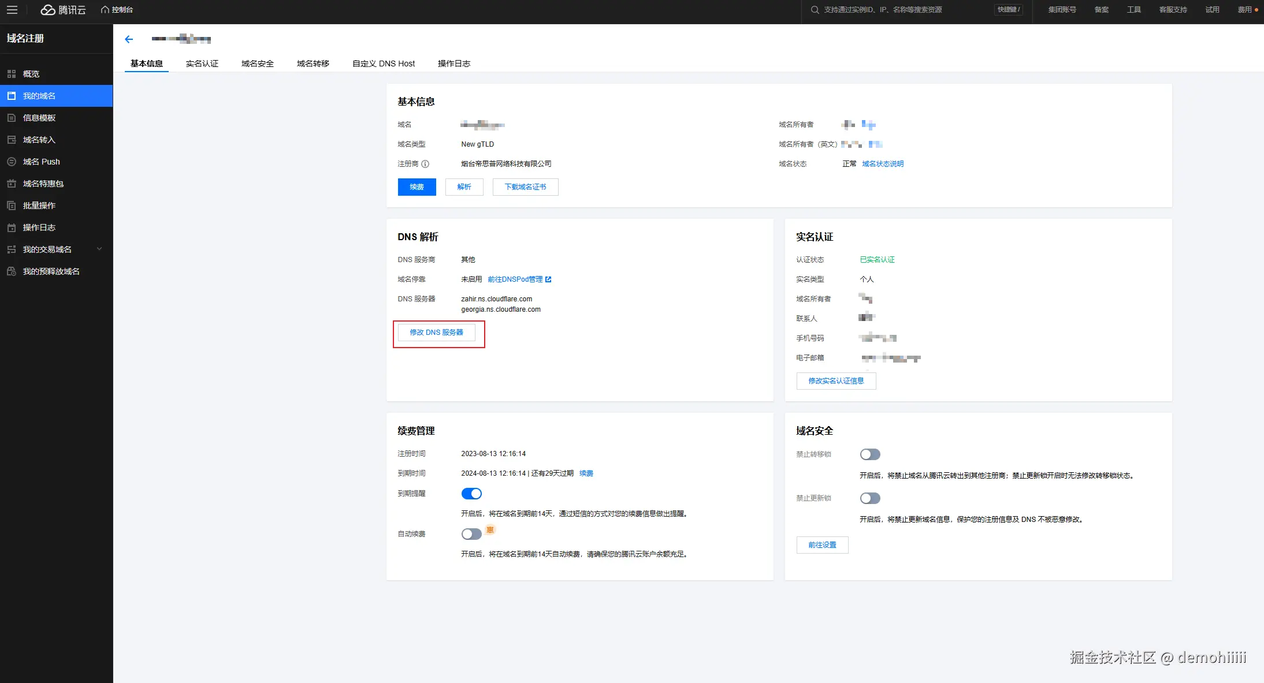The height and width of the screenshot is (683, 1264).
Task: Open the 自定义 DNS Host tab
Action: 384,64
